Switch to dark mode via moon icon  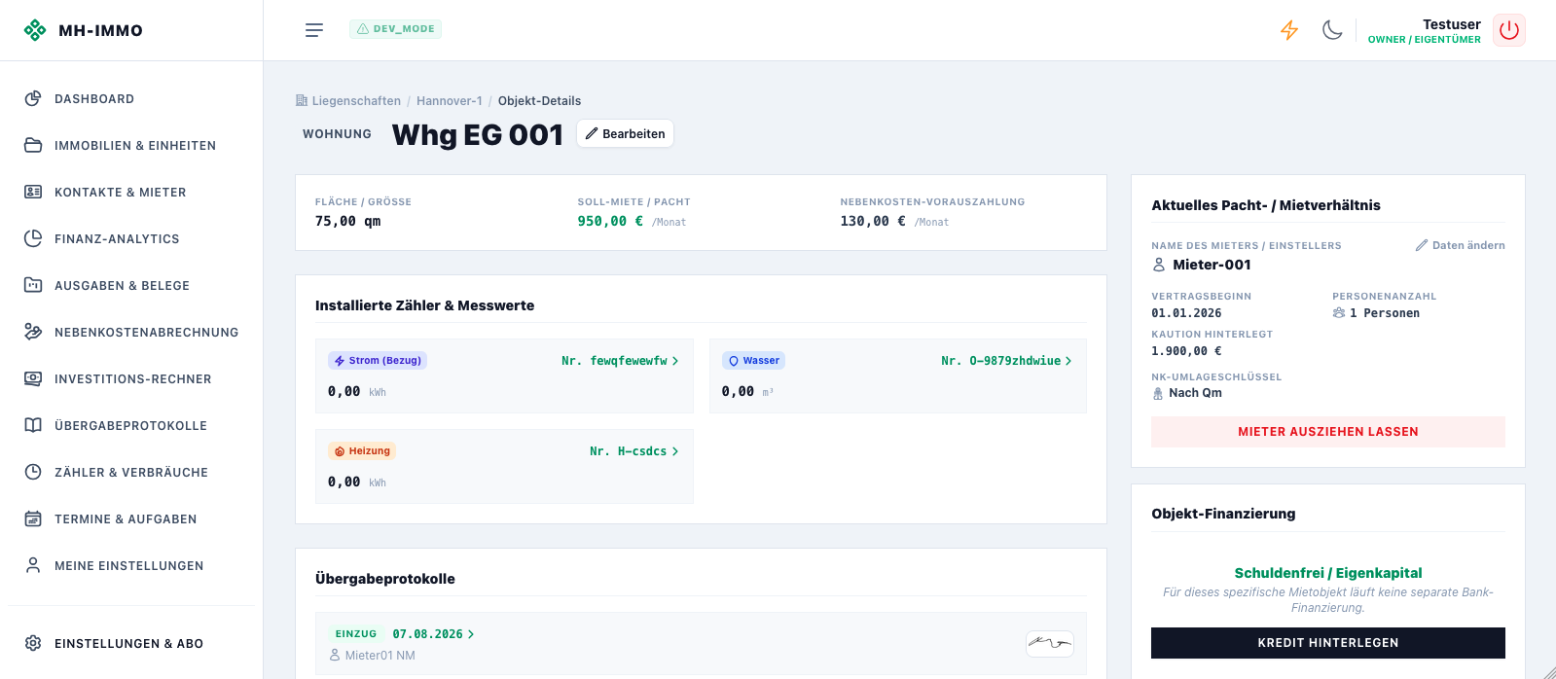coord(1332,30)
